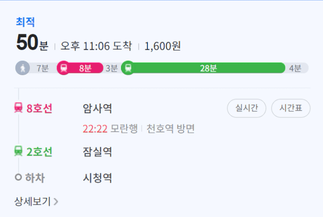Select 잠실역 transfer station
Viewport: 323px width, 217px height.
click(97, 152)
